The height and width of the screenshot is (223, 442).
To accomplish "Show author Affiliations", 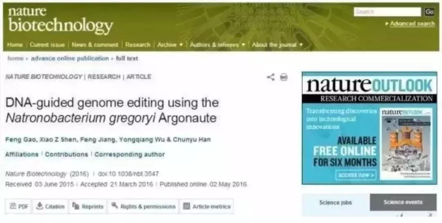I will [22, 155].
